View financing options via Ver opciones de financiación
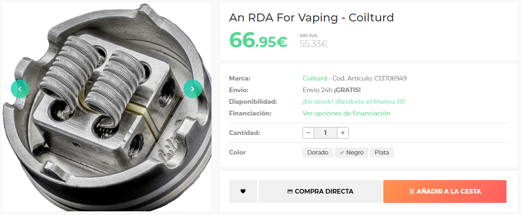The image size is (521, 215). [x=346, y=113]
